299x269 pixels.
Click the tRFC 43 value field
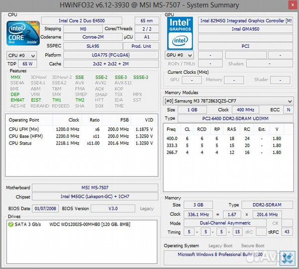287,232
